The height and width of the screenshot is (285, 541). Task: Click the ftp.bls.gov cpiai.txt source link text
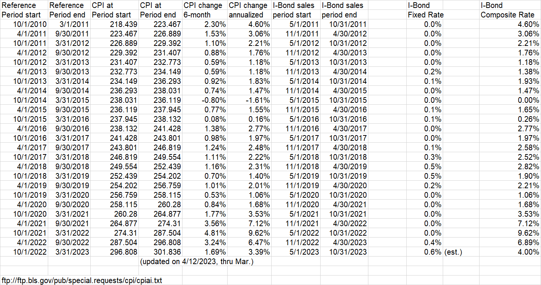click(x=82, y=280)
